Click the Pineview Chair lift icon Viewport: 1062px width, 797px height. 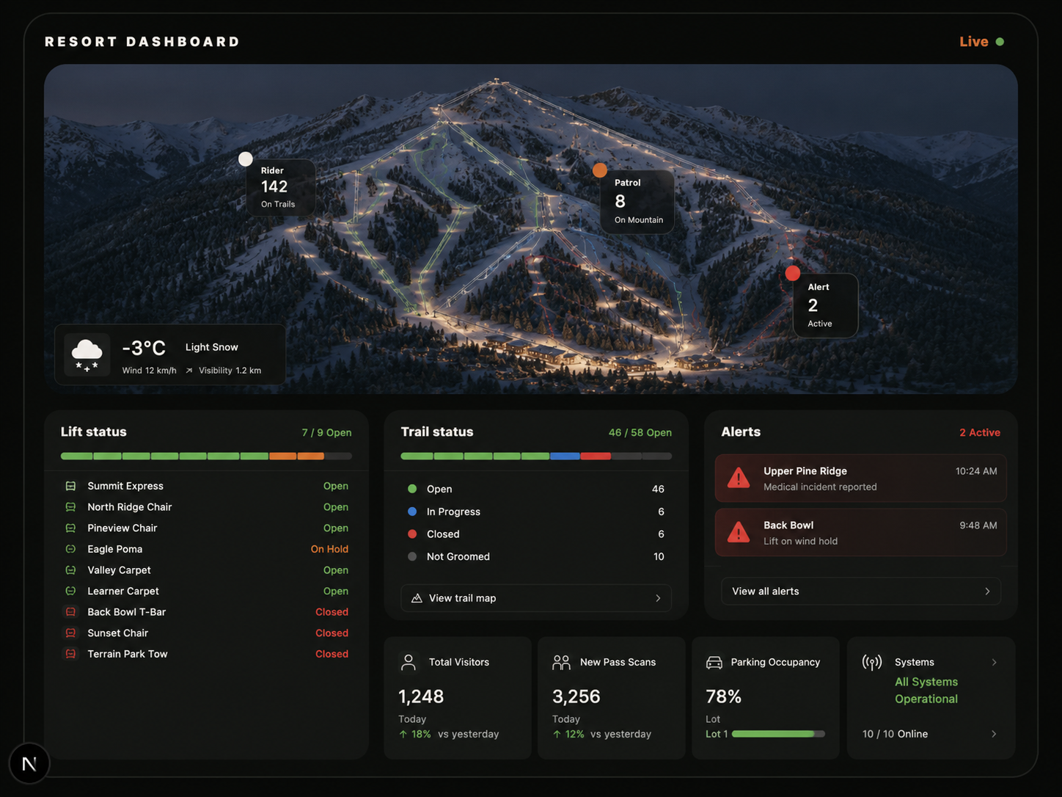[x=70, y=528]
